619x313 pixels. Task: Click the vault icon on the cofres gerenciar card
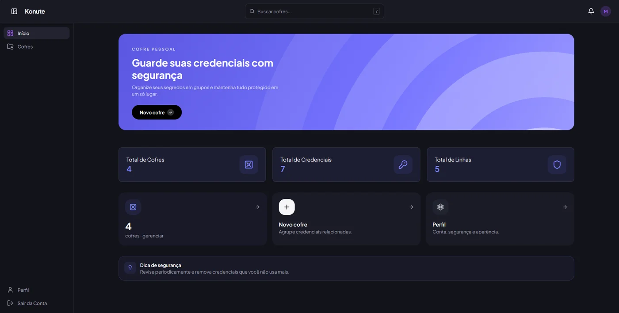pos(133,207)
